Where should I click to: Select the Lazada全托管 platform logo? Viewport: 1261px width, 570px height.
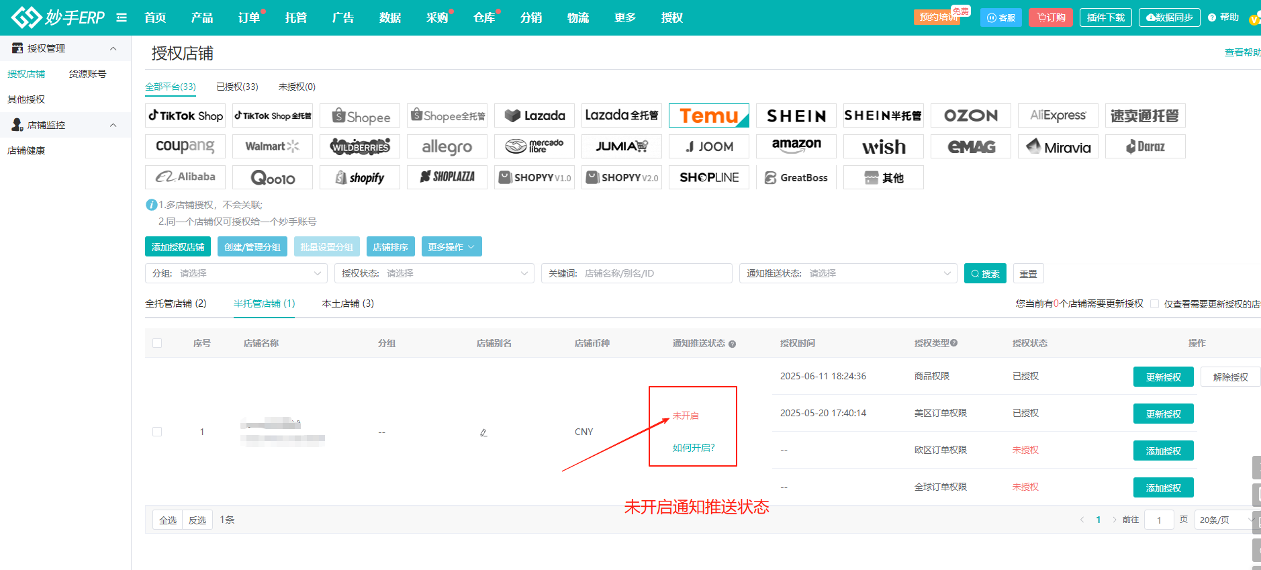[622, 115]
